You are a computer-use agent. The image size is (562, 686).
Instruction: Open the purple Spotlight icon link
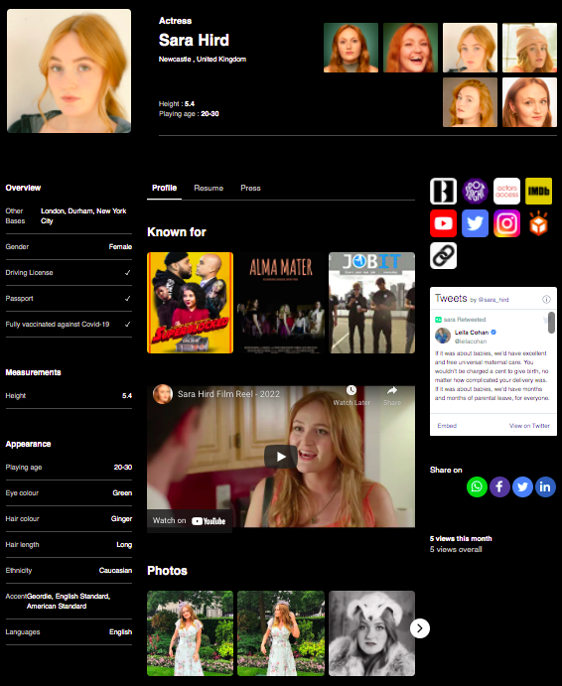476,192
